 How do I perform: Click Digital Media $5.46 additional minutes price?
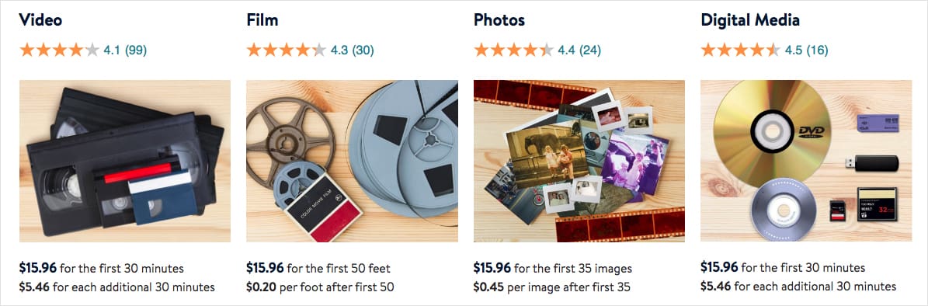point(798,287)
